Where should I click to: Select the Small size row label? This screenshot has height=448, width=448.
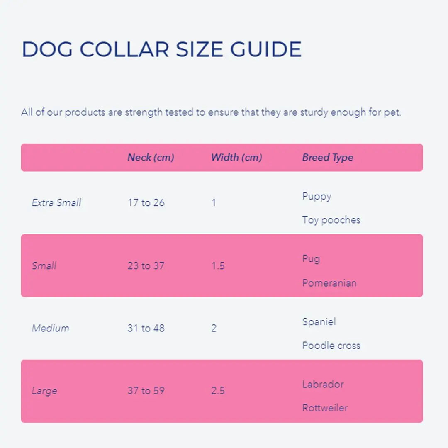(44, 266)
